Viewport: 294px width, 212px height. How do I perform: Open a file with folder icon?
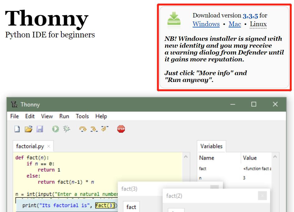click(28, 129)
